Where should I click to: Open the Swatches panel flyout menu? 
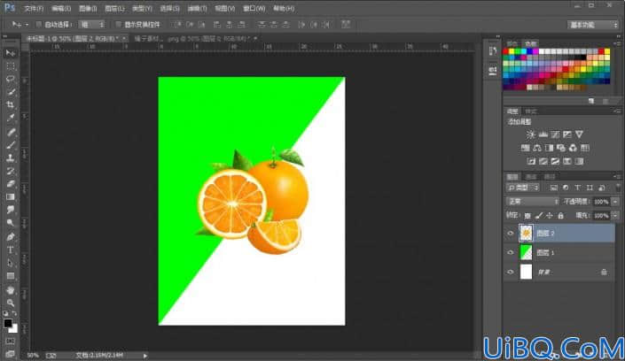(617, 43)
